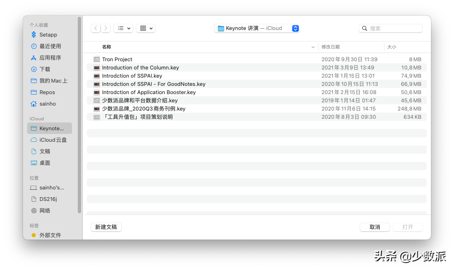
Task: Open the list view options dropdown
Action: [123, 28]
